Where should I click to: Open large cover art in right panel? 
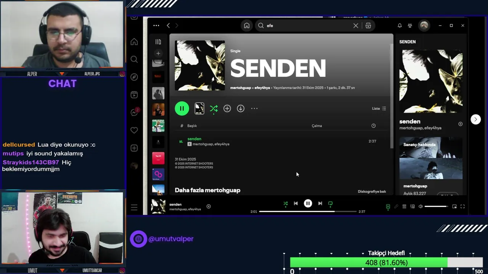coord(431,81)
